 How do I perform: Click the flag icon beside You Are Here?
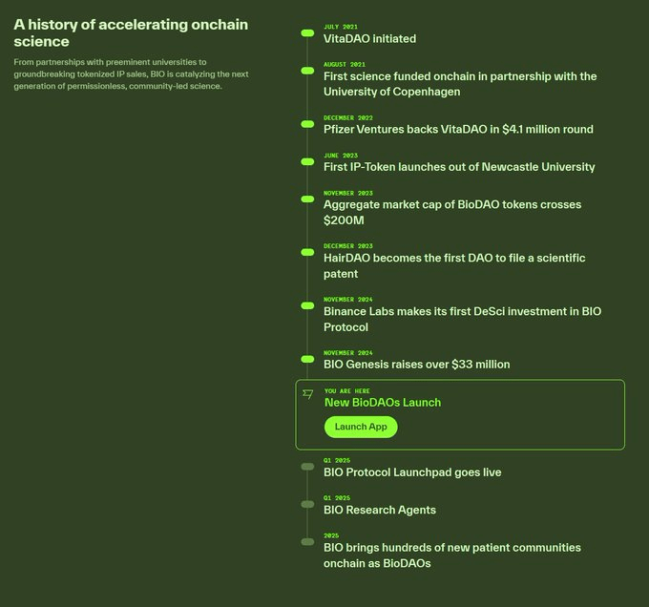tap(307, 393)
